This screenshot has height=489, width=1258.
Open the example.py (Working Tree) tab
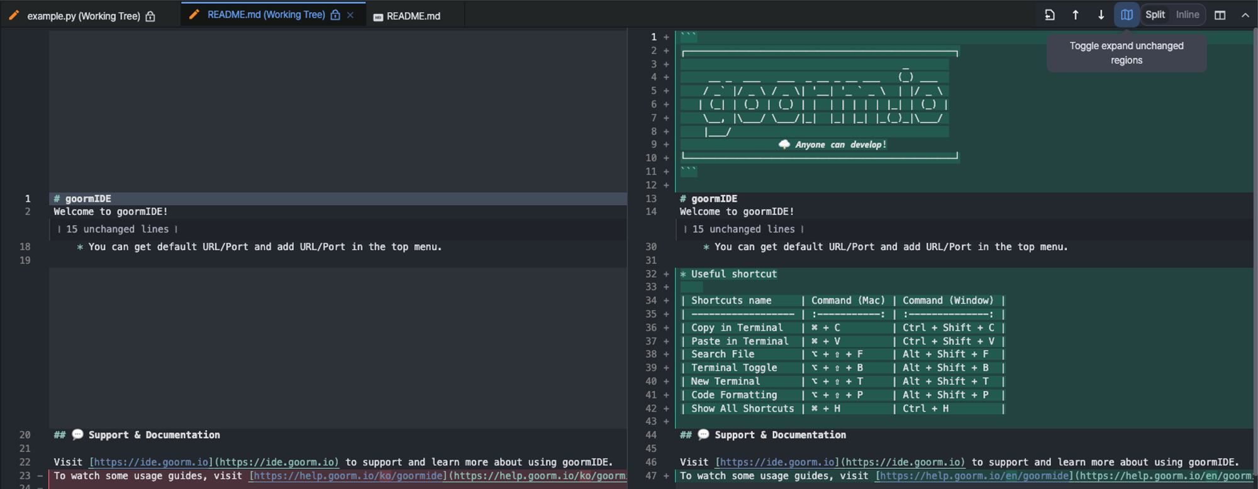click(84, 16)
